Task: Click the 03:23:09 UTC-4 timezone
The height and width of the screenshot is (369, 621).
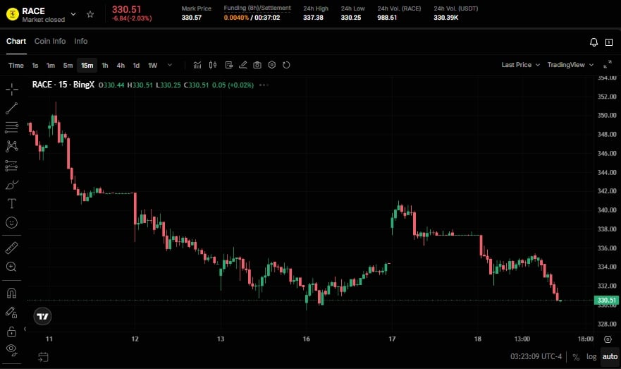Action: click(536, 357)
